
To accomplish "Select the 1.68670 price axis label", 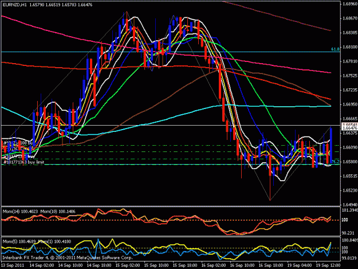I will pos(350,18).
